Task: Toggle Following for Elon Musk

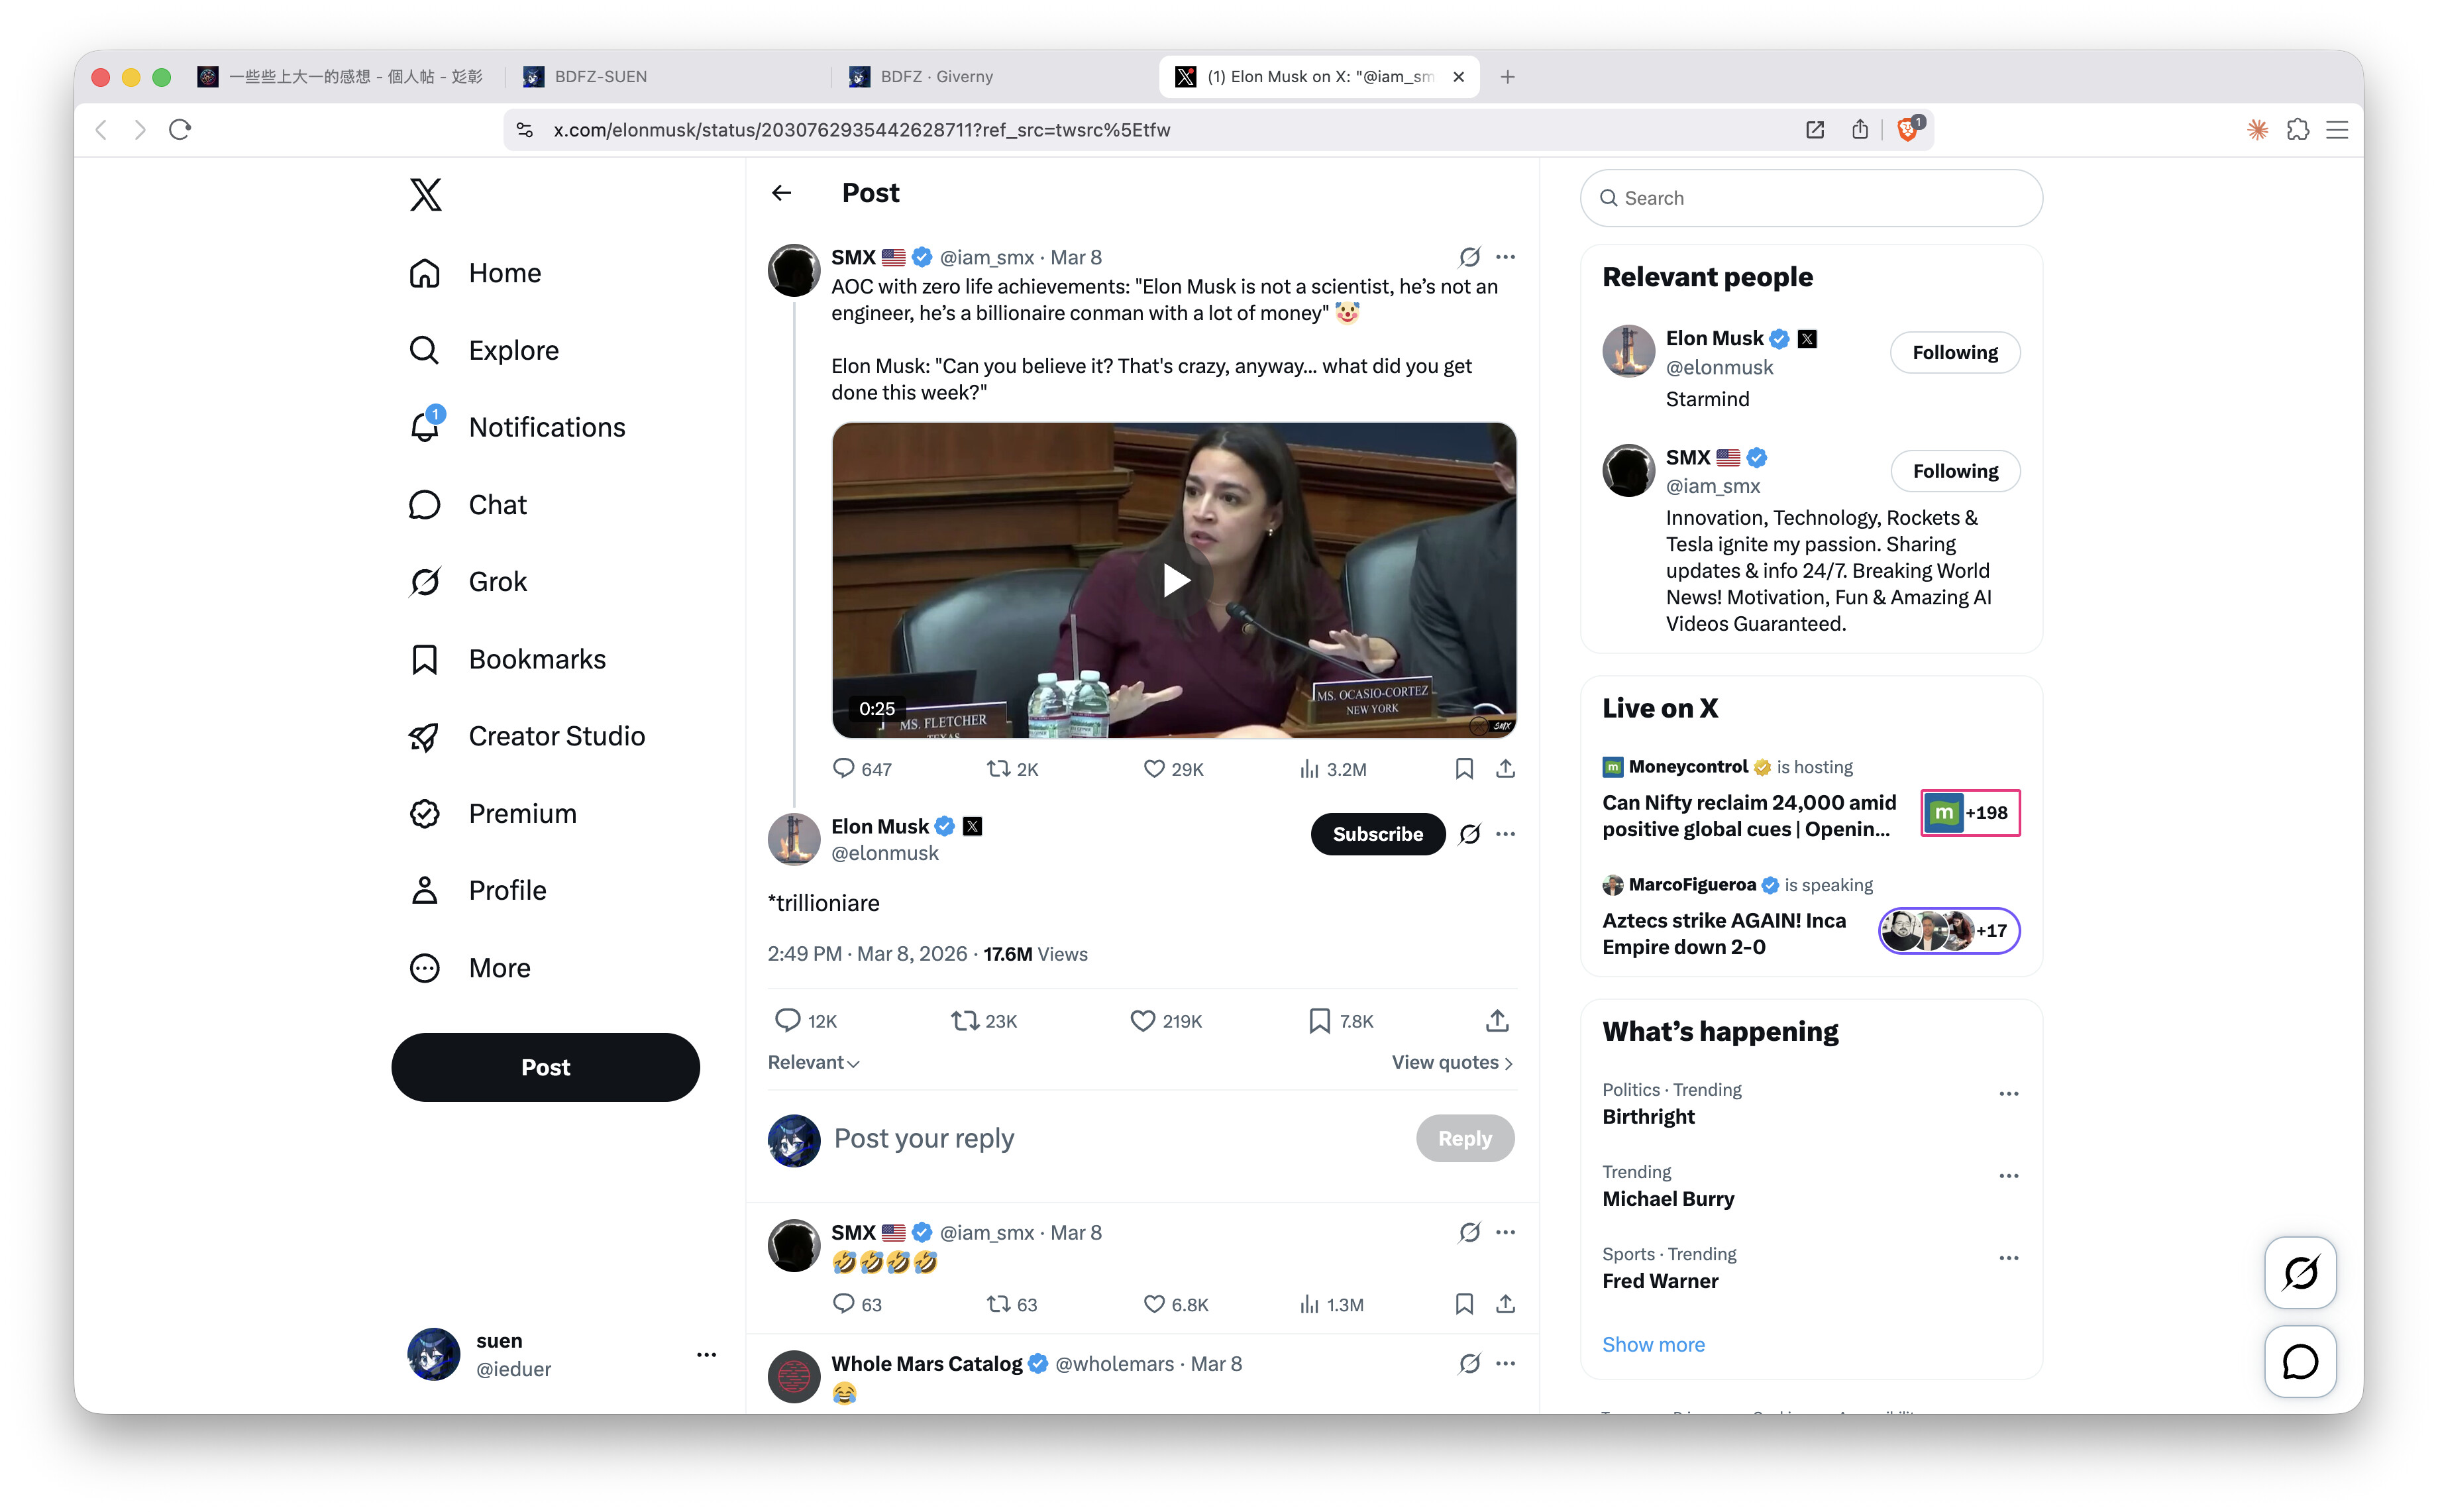Action: click(x=1954, y=353)
